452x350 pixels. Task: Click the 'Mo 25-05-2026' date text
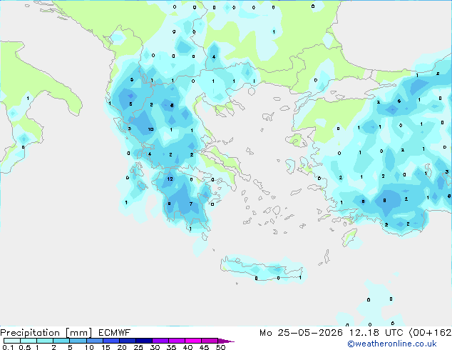[302, 333]
